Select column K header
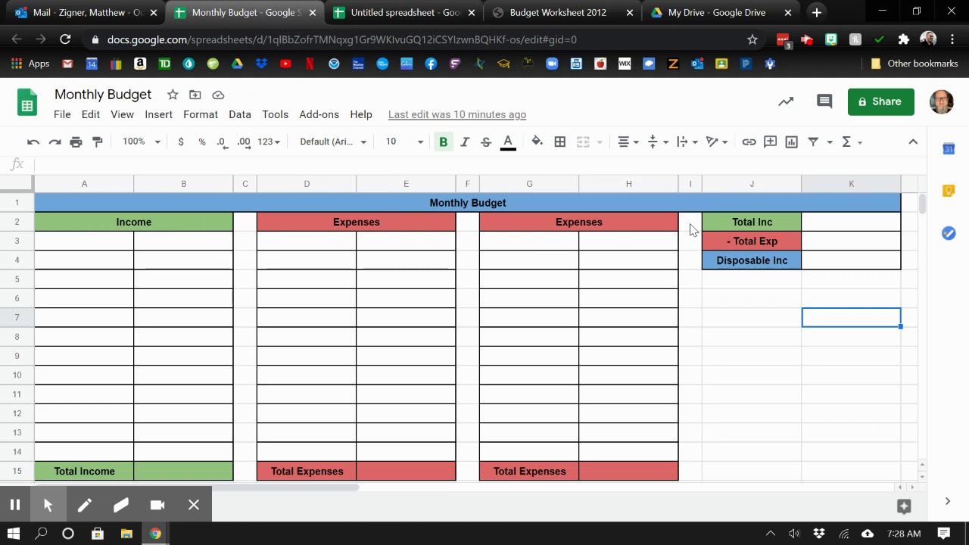Screen dimensions: 969x545 point(851,184)
